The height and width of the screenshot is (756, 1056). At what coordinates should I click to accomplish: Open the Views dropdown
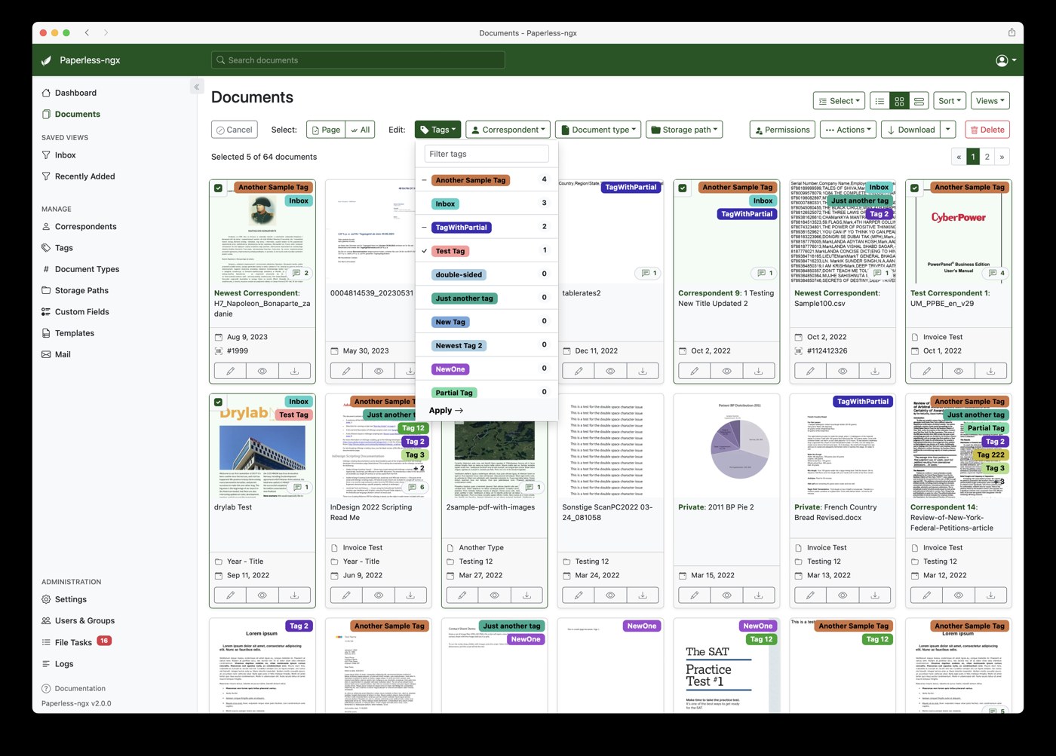click(x=990, y=101)
